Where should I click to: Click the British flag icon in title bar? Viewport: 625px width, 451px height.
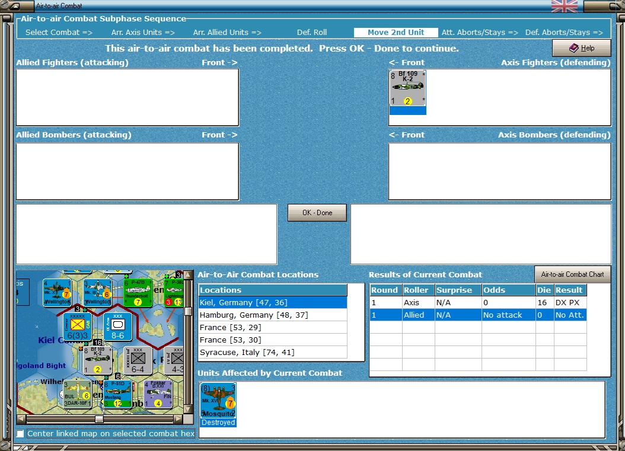pos(564,6)
